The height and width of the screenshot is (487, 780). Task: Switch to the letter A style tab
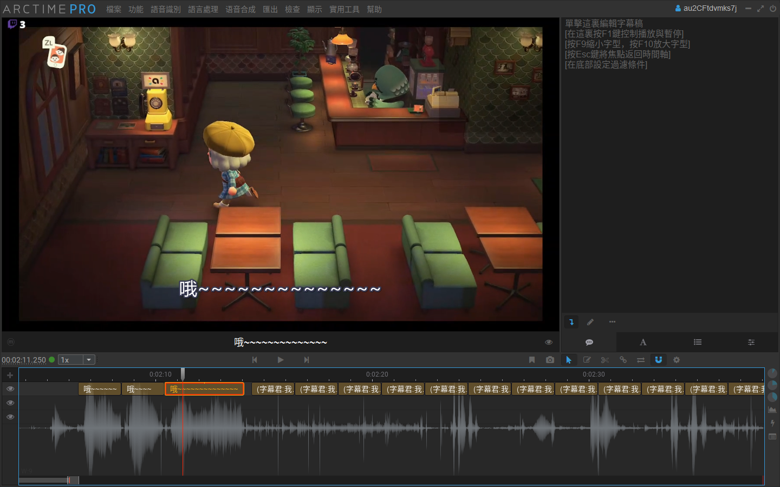(x=643, y=342)
